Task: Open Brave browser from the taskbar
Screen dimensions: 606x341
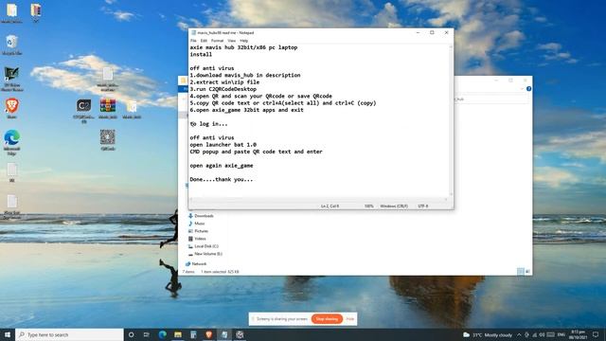Action: point(208,334)
